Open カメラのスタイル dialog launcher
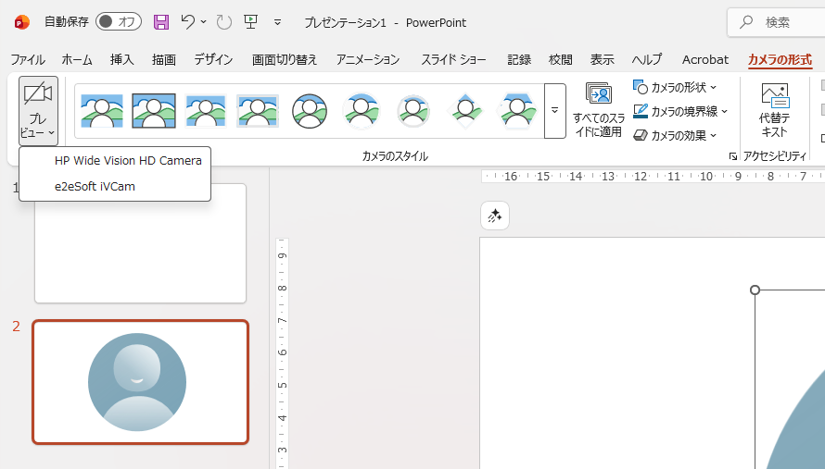The image size is (825, 469). [733, 156]
